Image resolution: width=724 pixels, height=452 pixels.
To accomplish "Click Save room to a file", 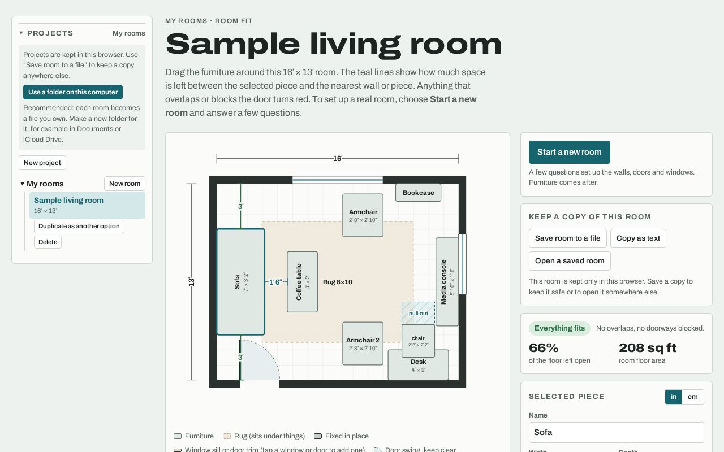I will [x=568, y=238].
